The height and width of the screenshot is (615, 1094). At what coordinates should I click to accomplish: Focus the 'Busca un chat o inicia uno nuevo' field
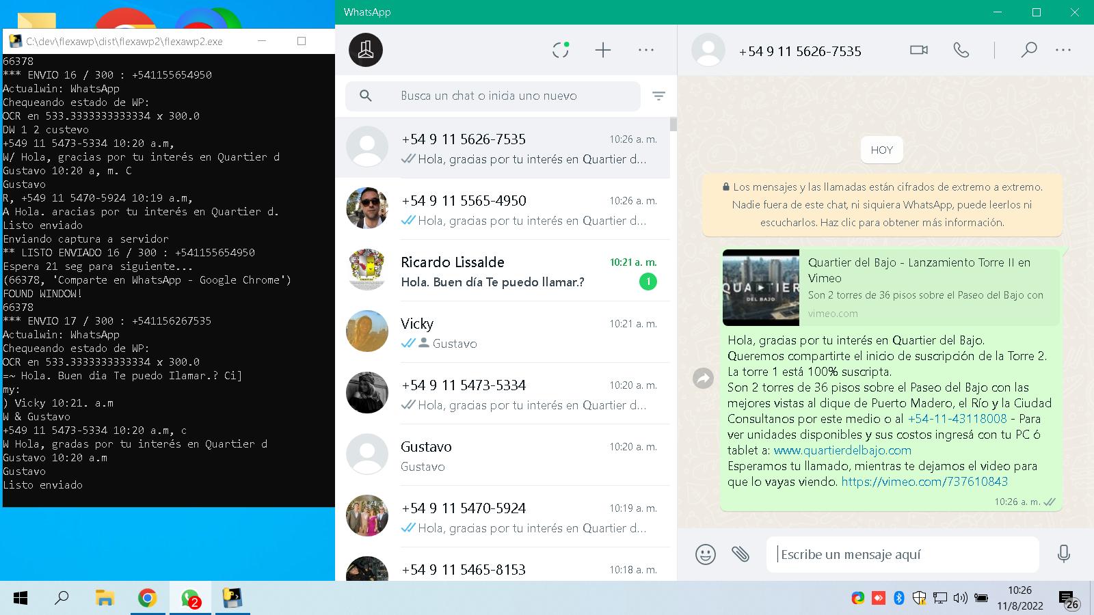point(493,96)
